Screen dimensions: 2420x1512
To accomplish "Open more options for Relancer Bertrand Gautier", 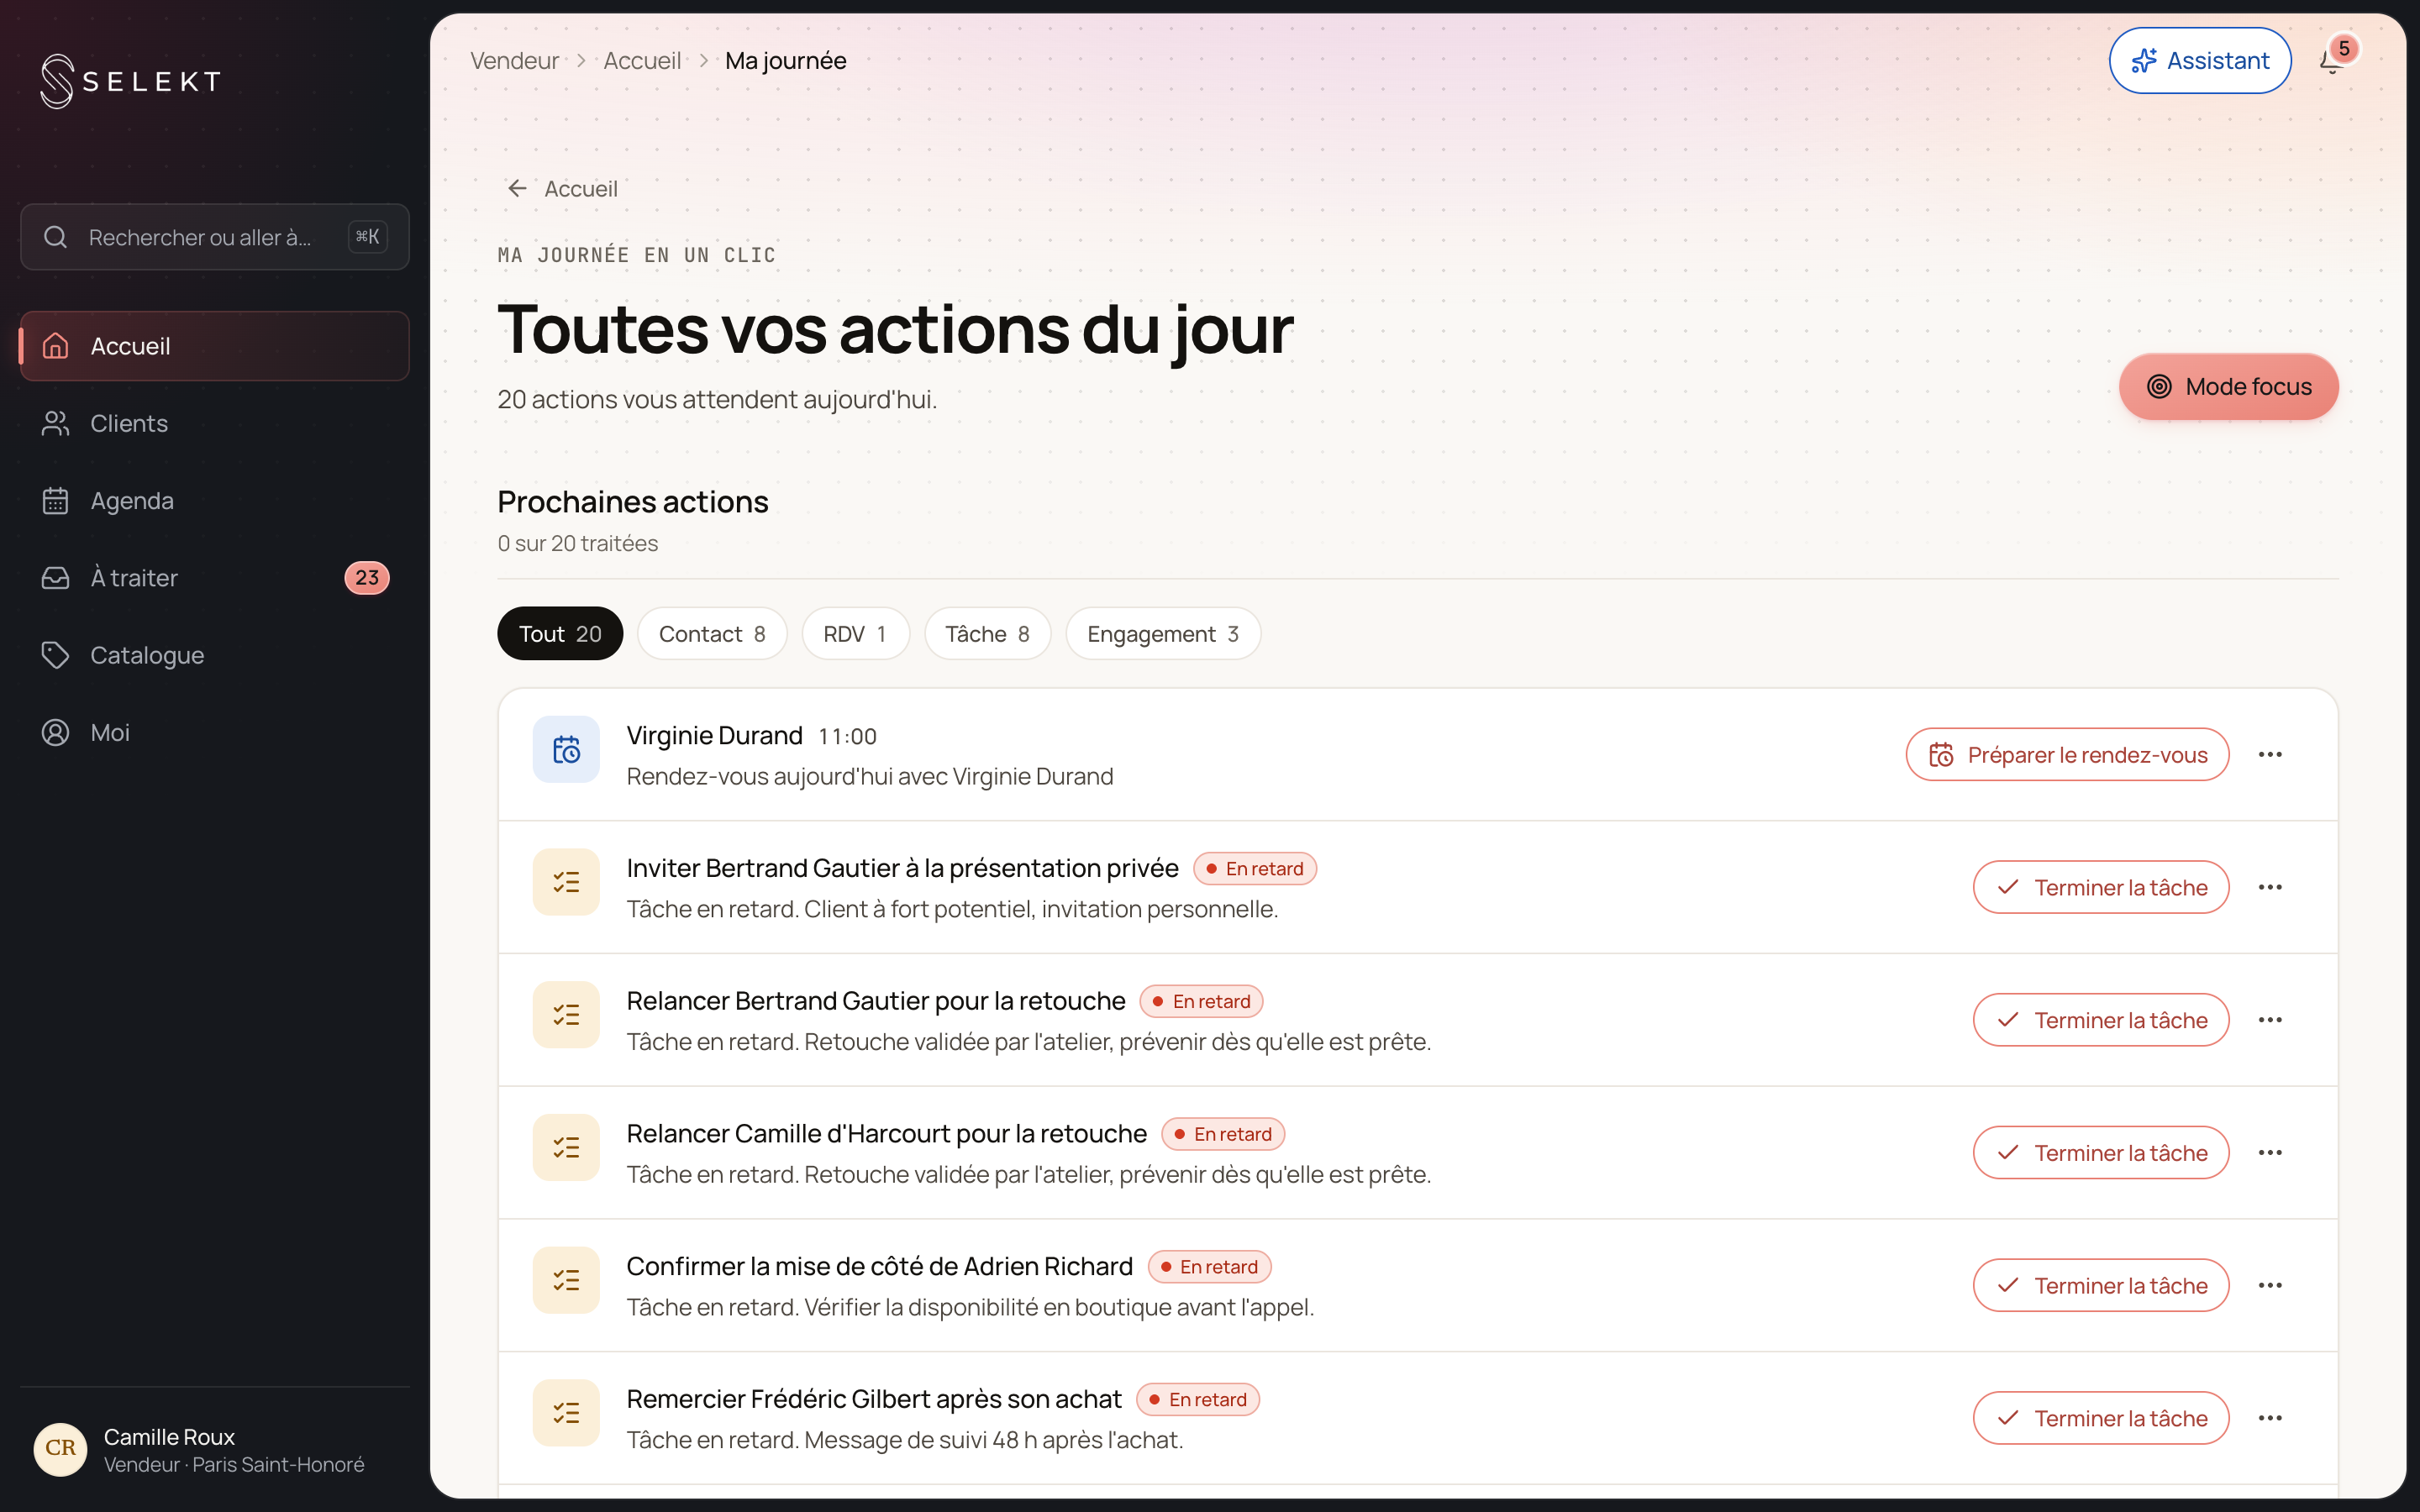I will tap(2270, 1020).
